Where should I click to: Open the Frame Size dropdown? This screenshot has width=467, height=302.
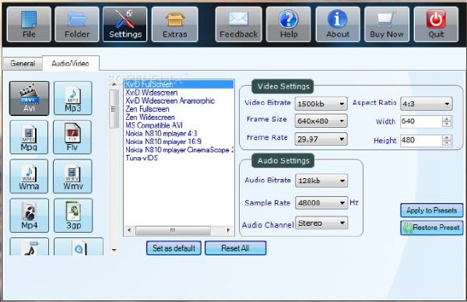coord(321,121)
